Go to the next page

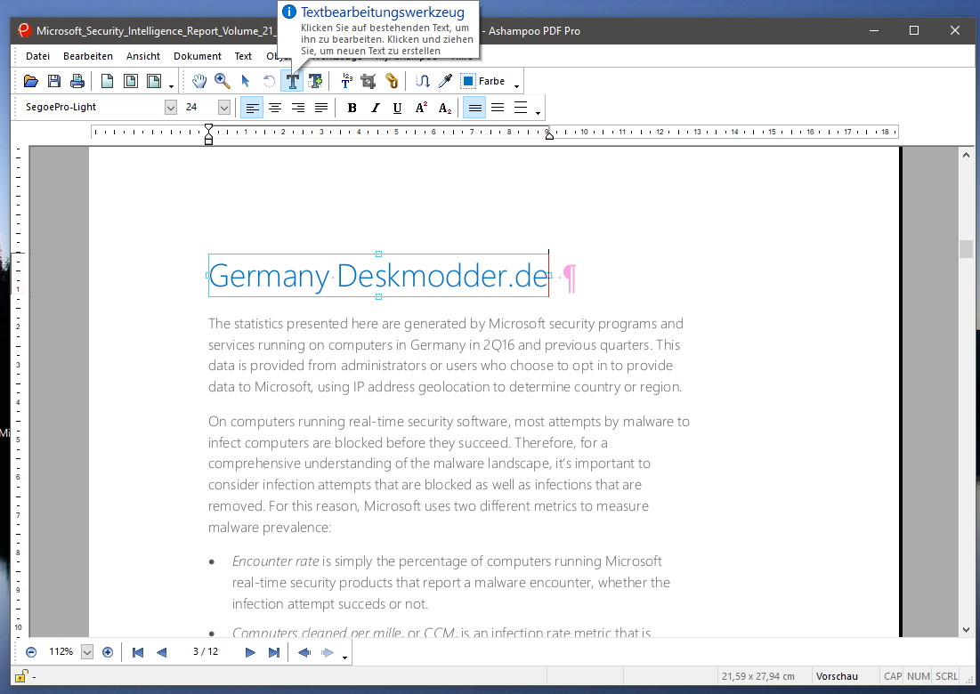(x=250, y=652)
